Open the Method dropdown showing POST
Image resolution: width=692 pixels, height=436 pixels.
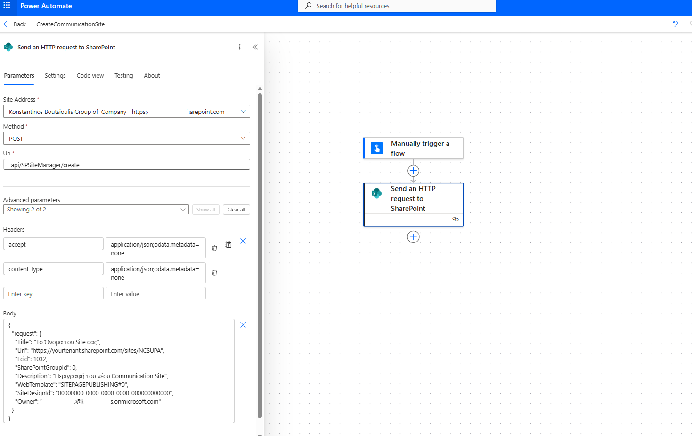click(x=243, y=138)
